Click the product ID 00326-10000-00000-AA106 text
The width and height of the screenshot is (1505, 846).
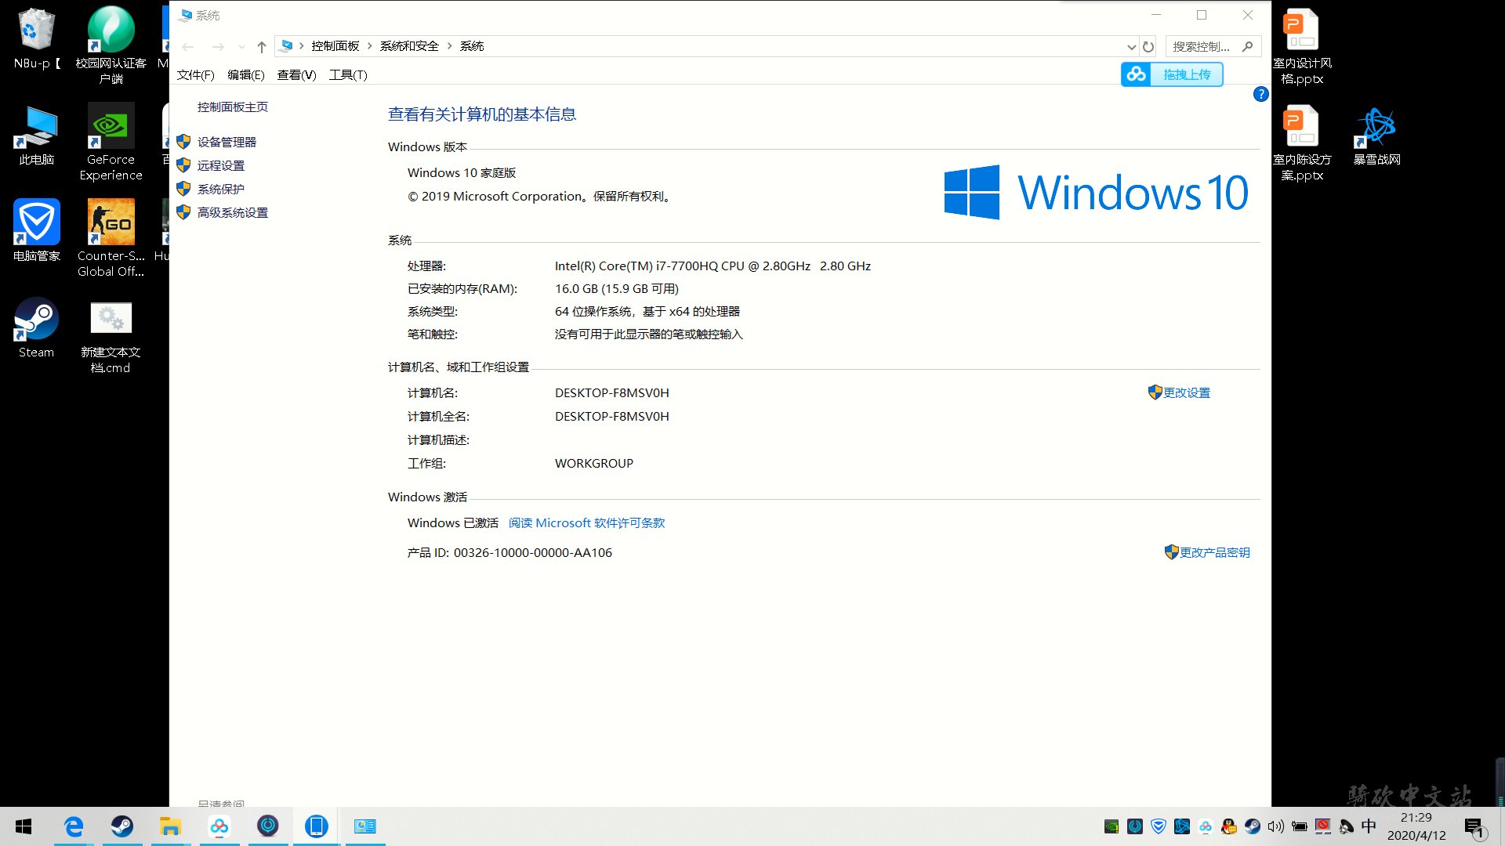(533, 552)
